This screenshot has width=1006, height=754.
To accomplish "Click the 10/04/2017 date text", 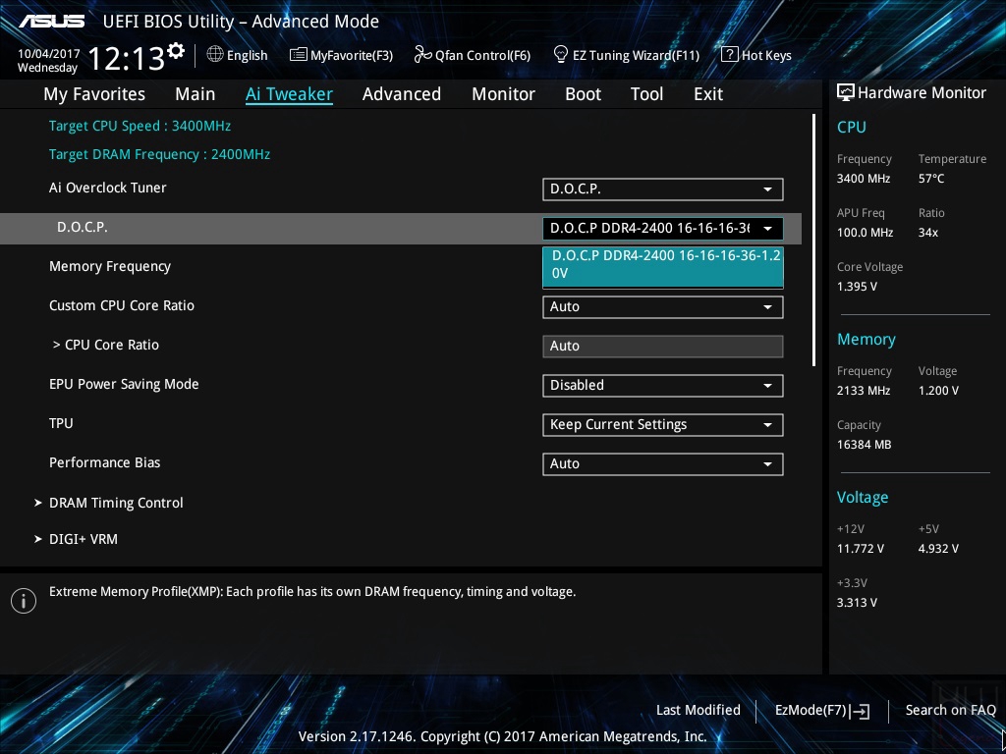I will click(x=49, y=54).
